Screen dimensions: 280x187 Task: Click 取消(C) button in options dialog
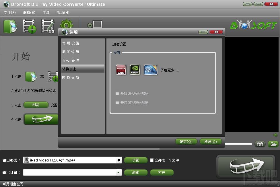(211, 141)
